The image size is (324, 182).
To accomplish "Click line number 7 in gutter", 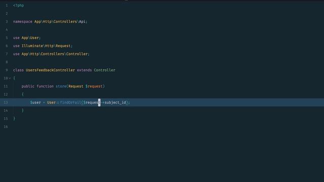I will 7,54.
